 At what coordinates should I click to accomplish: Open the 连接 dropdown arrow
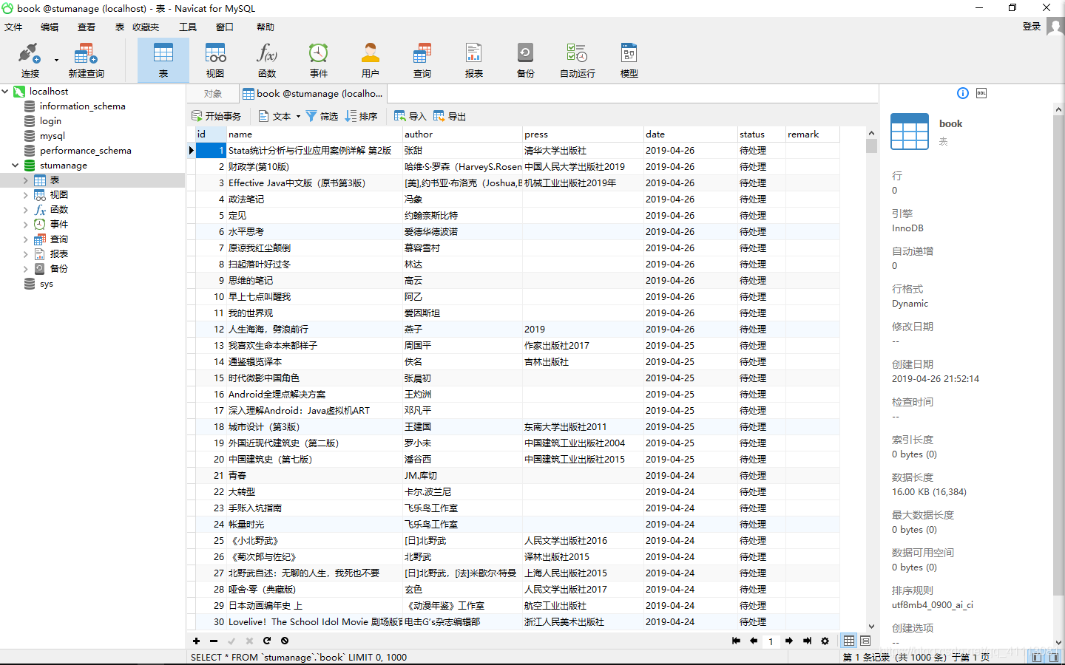(56, 61)
